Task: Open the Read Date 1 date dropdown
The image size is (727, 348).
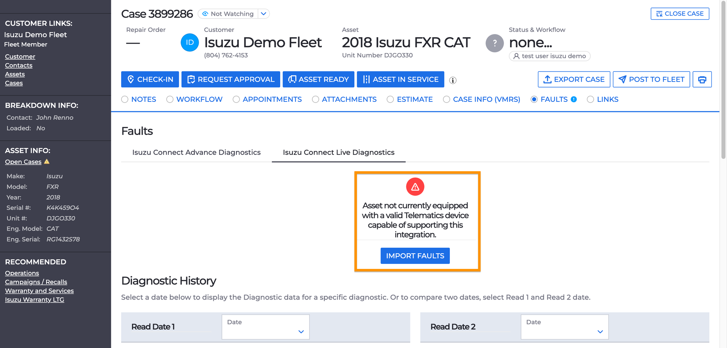Action: [265, 327]
